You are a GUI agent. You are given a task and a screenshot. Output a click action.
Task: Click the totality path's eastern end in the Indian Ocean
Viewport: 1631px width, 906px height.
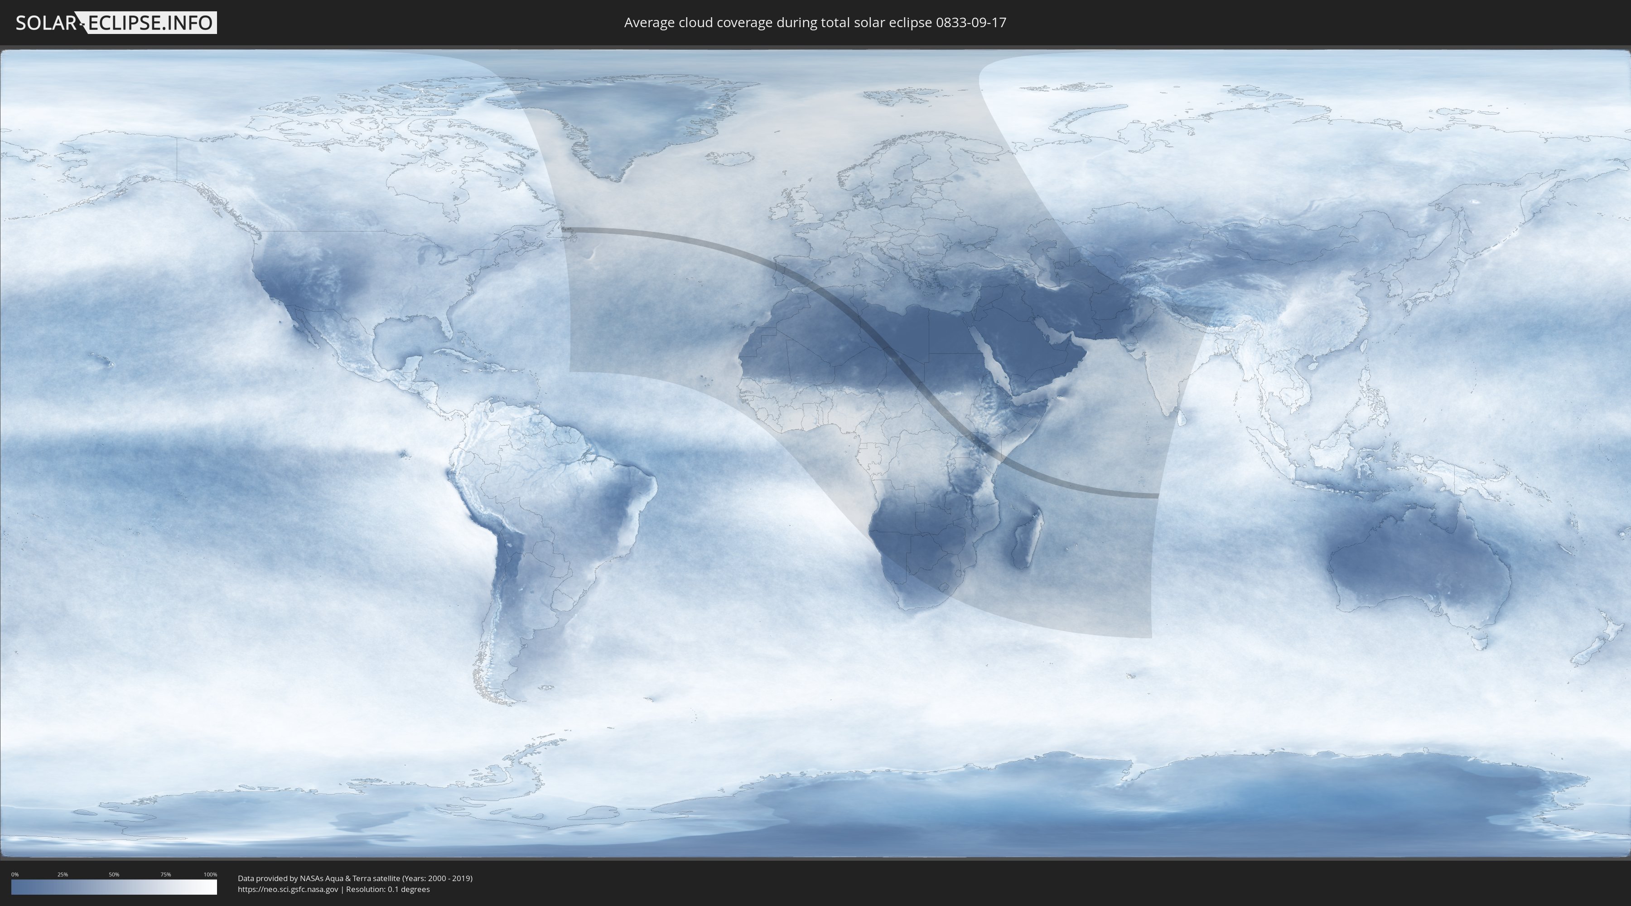click(1149, 495)
